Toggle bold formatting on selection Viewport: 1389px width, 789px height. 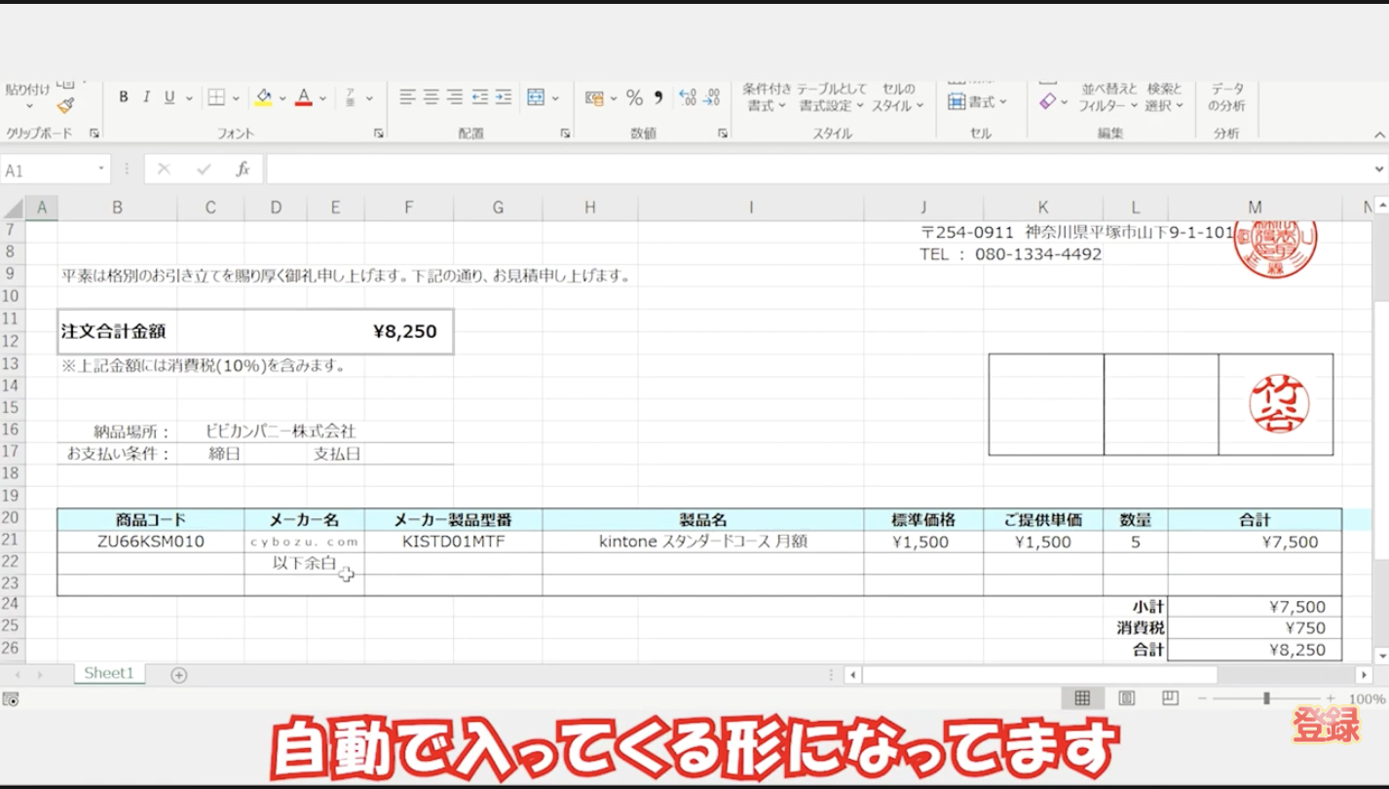123,97
